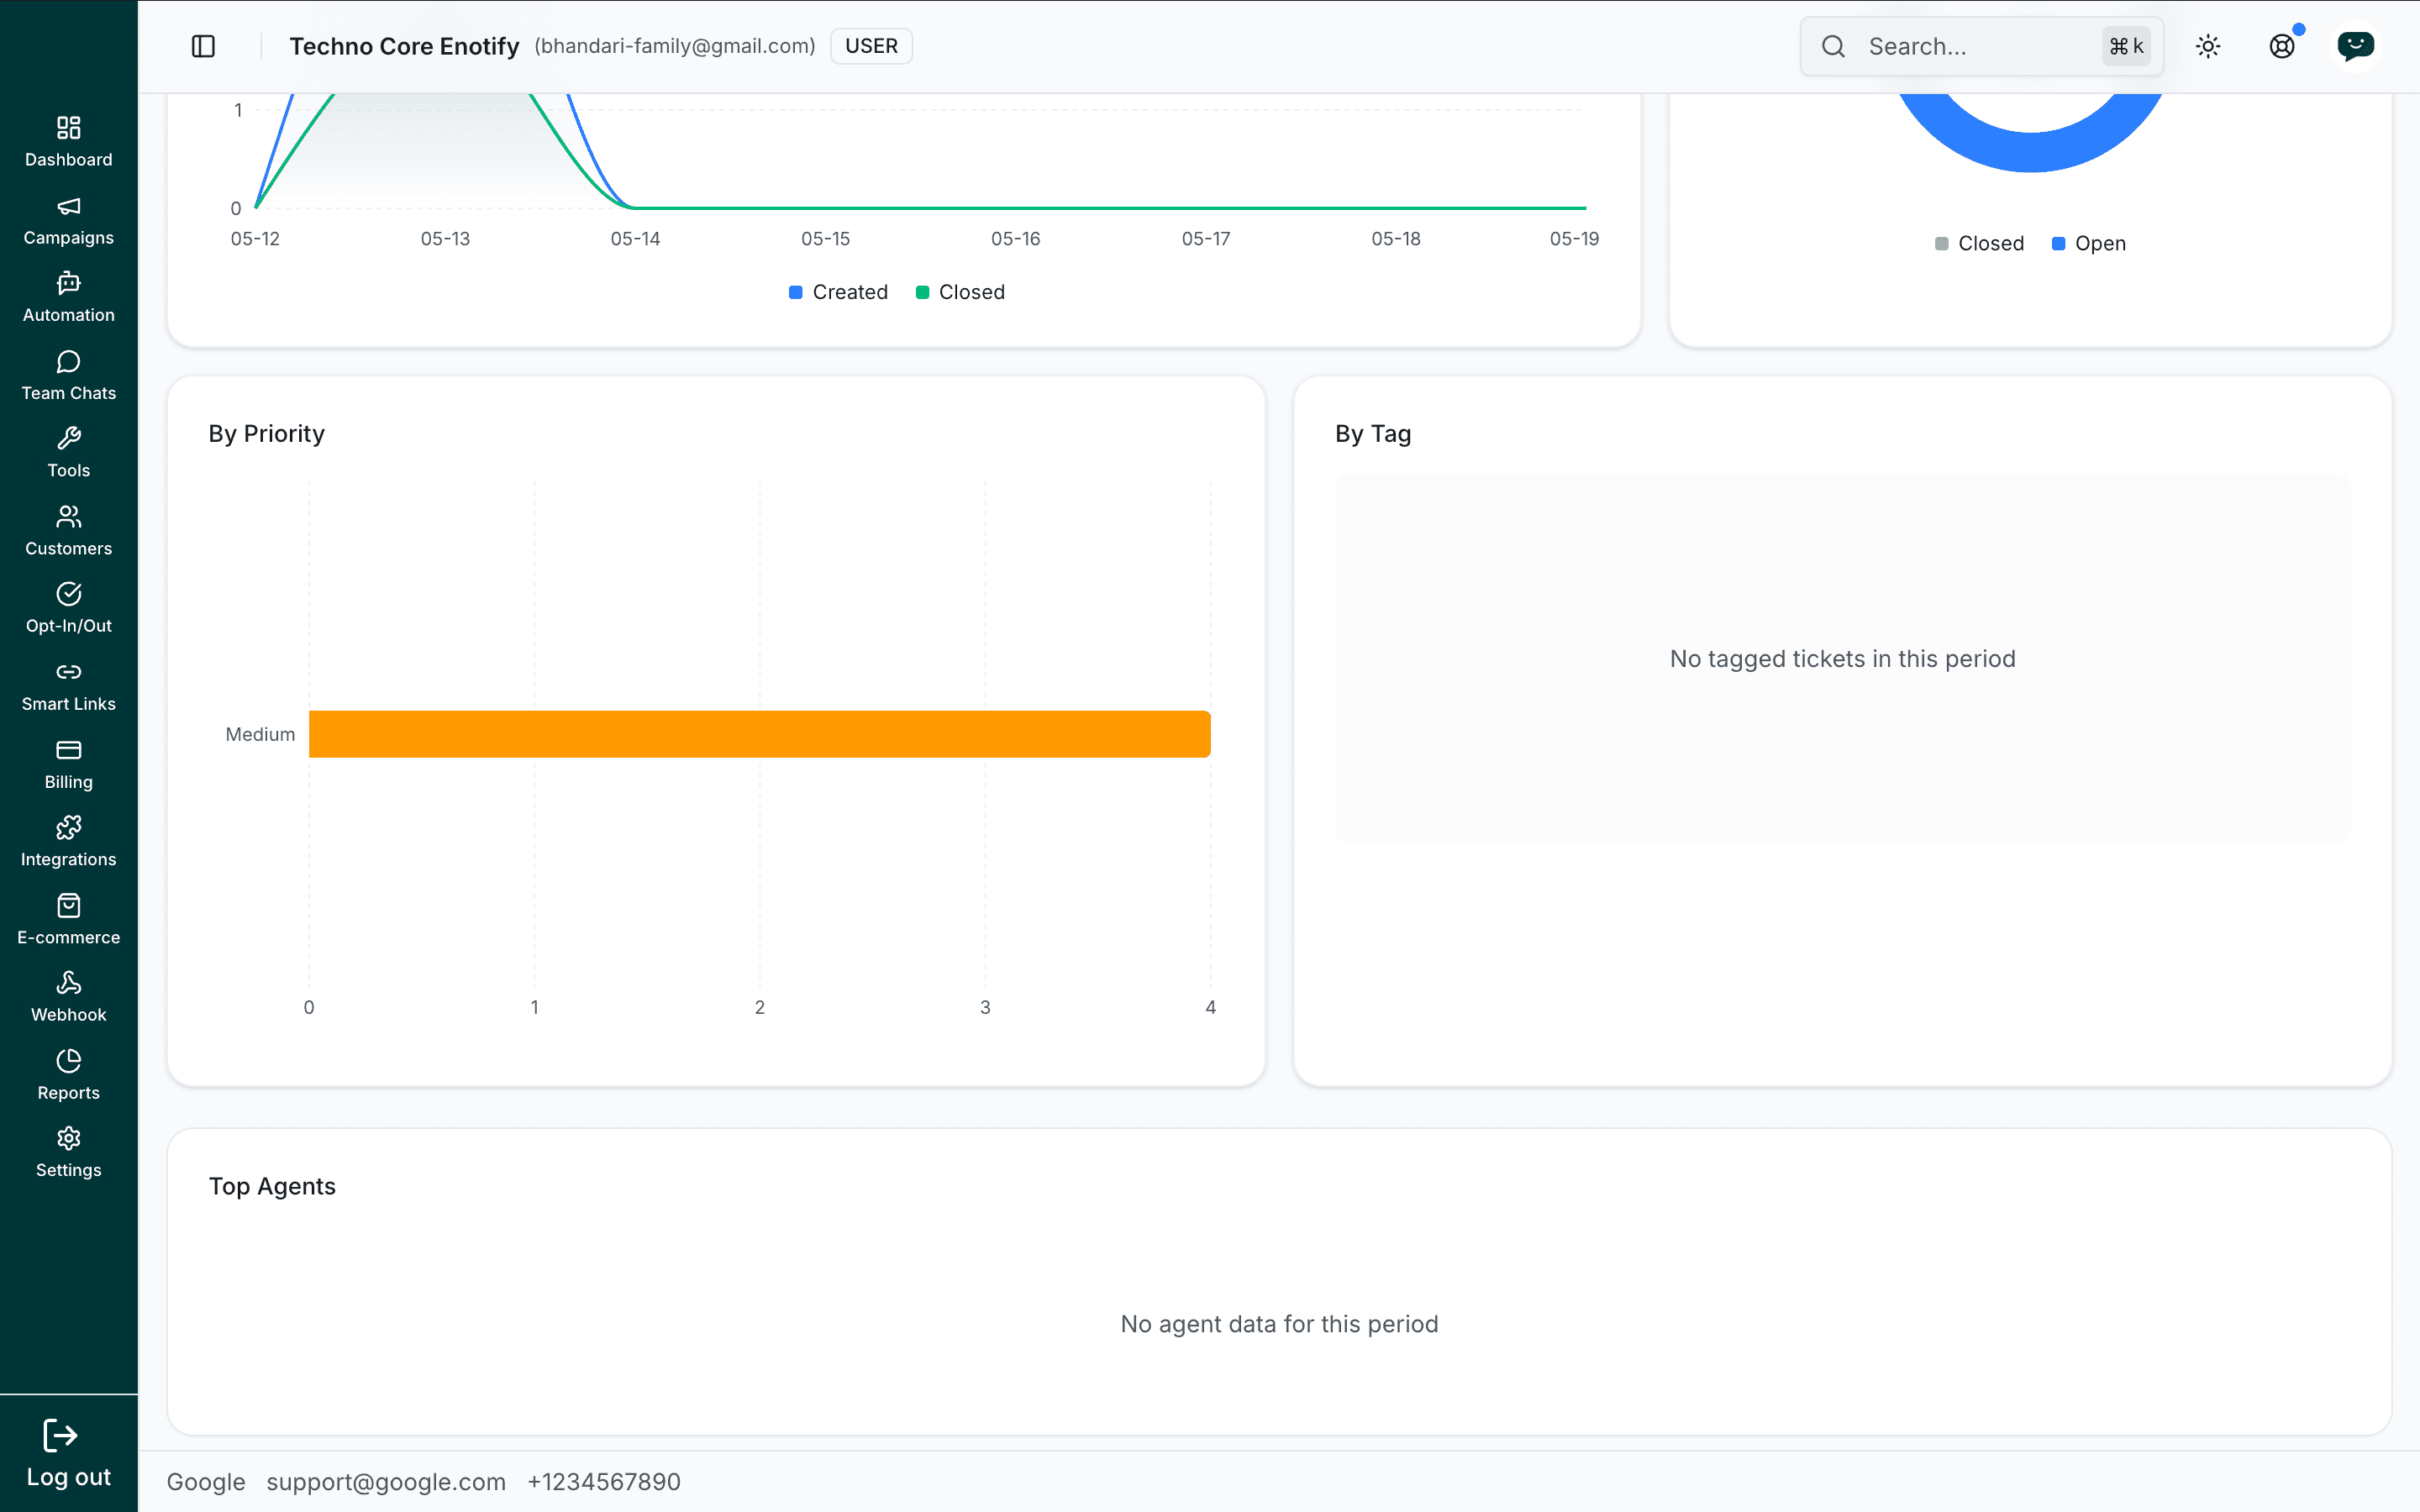The height and width of the screenshot is (1512, 2420).
Task: Click the bhandari-family@gmail.com email text
Action: pos(675,46)
